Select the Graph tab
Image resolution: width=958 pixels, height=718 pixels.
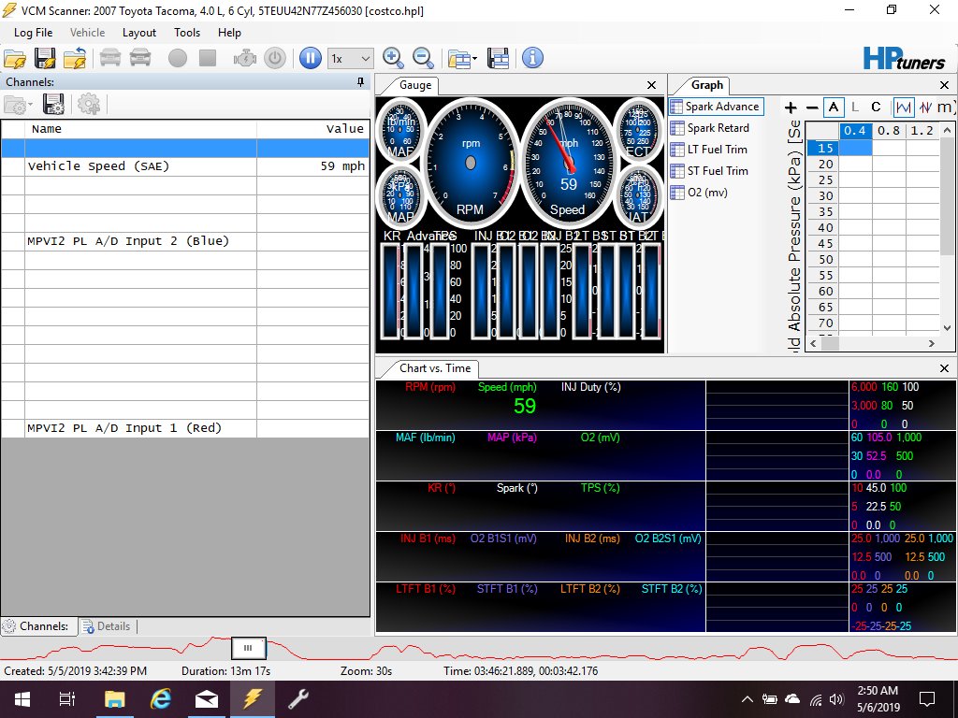coord(707,85)
